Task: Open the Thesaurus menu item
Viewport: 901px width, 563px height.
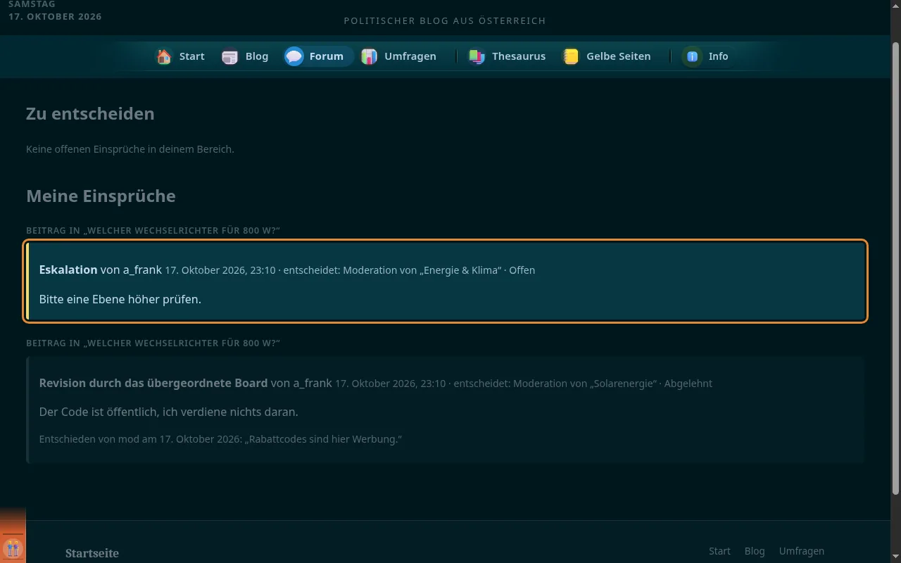Action: 508,56
